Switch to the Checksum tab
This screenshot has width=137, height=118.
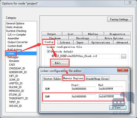point(55,38)
